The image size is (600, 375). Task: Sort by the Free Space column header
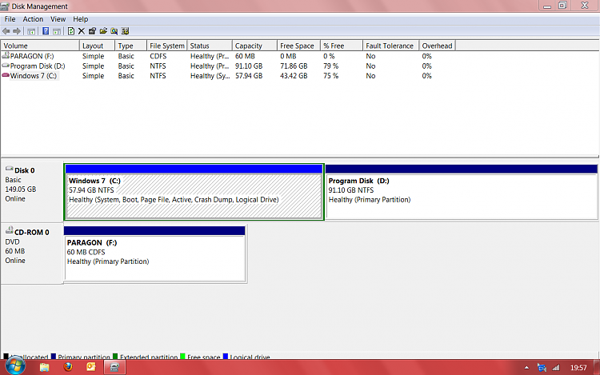pyautogui.click(x=299, y=46)
